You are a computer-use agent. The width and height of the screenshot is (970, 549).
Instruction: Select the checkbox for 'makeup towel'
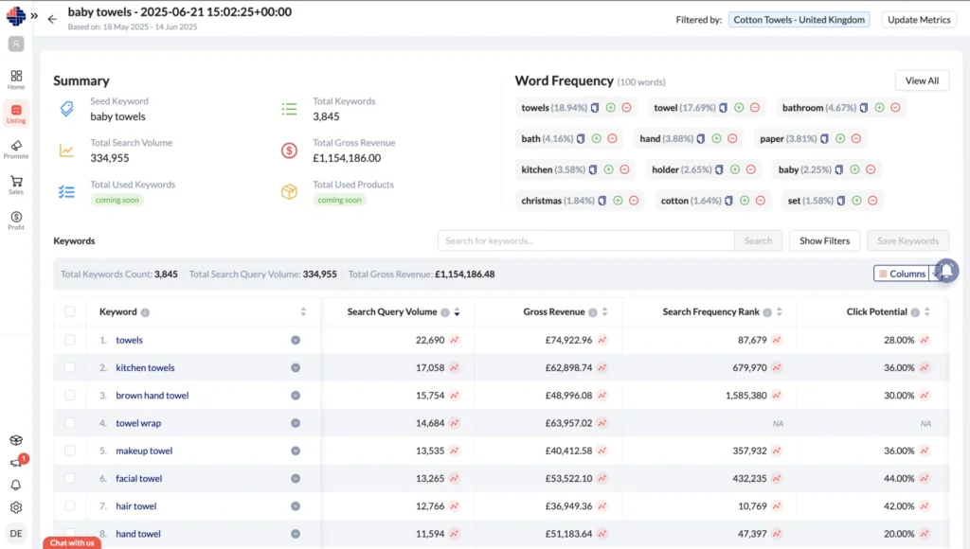70,450
